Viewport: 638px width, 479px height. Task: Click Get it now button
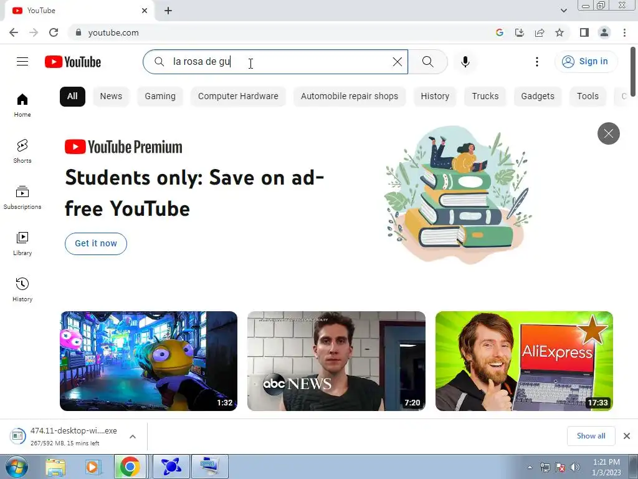tap(96, 244)
